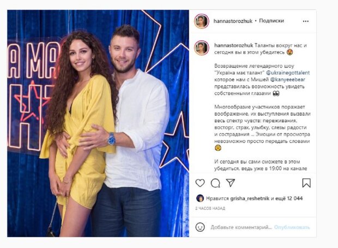Like the post with heart icon
This screenshot has height=248, width=338.
point(200,183)
